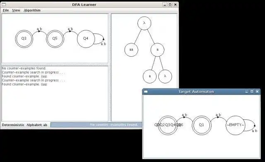Image resolution: width=265 pixels, height=162 pixels.
Task: Select state Q5 in DFA Learner graph
Action: (x=55, y=39)
